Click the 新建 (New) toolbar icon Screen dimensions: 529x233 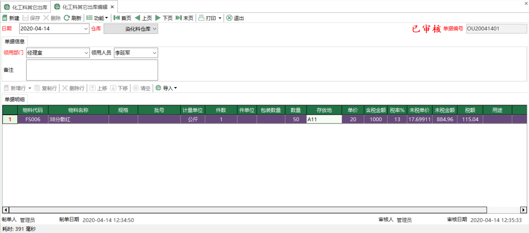(x=5, y=18)
